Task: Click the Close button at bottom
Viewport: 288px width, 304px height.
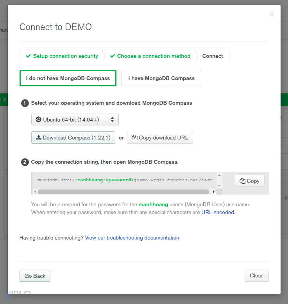Action: [x=256, y=275]
